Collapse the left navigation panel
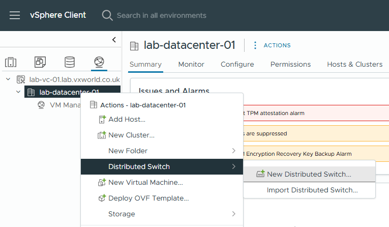389x227 pixels. click(114, 40)
